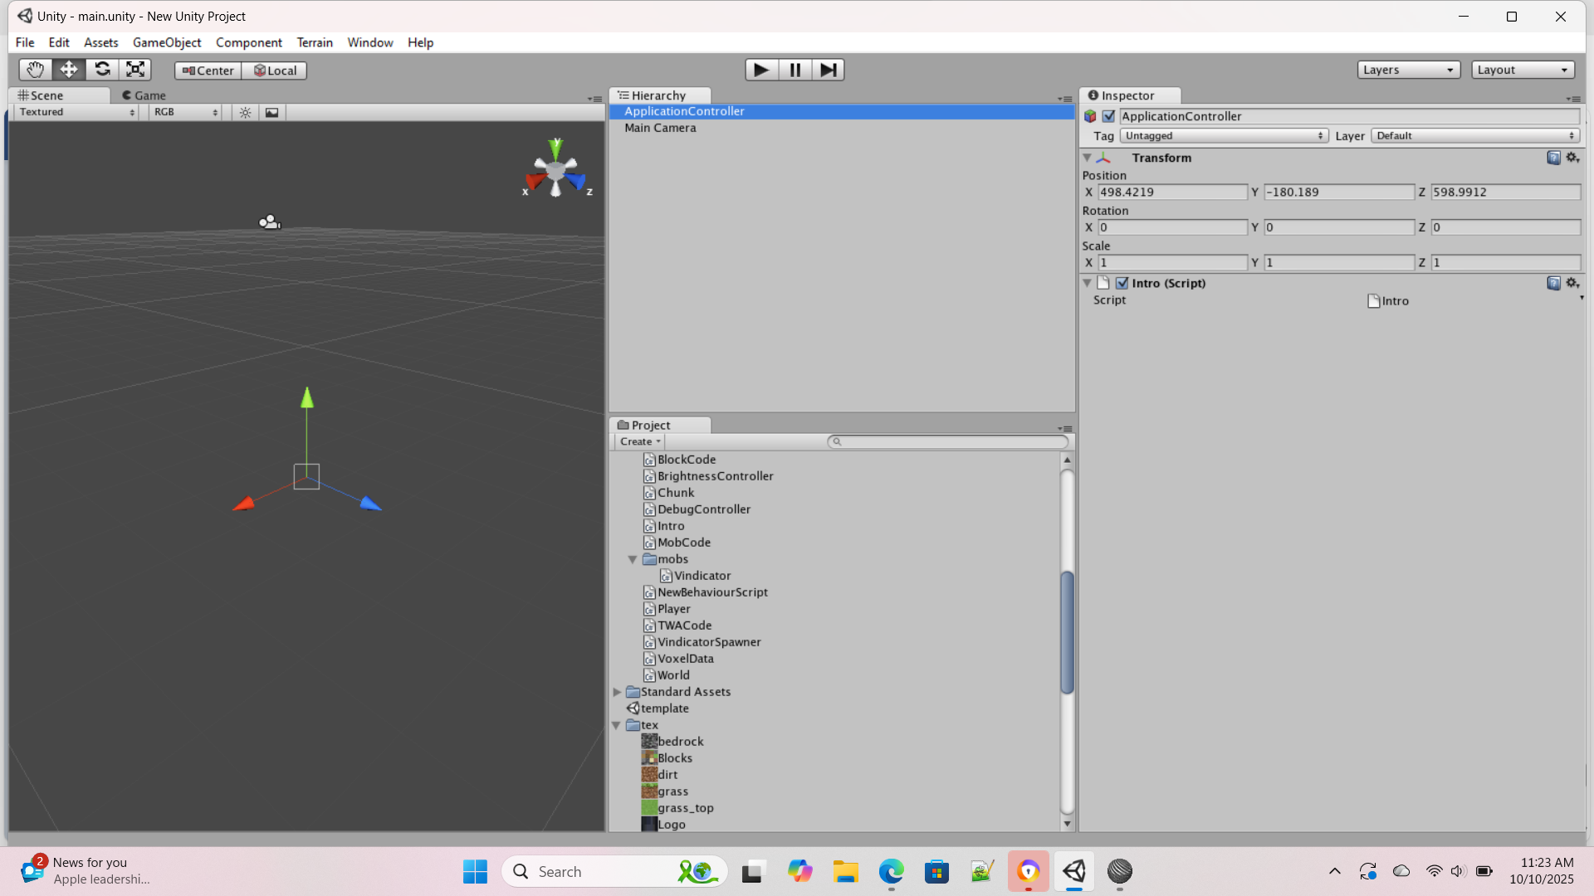Open Inspector panel options menu icon
Viewport: 1594px width, 896px height.
coord(1573,99)
